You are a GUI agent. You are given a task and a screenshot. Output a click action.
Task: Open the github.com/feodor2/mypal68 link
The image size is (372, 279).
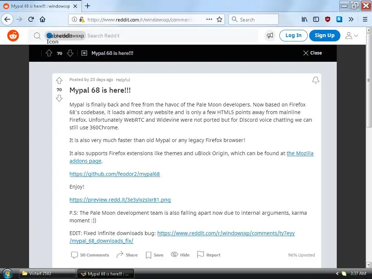coord(114,174)
